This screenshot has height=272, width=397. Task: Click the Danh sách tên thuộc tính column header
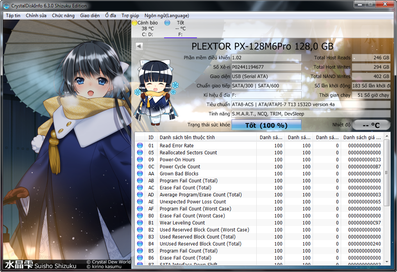[x=207, y=138]
